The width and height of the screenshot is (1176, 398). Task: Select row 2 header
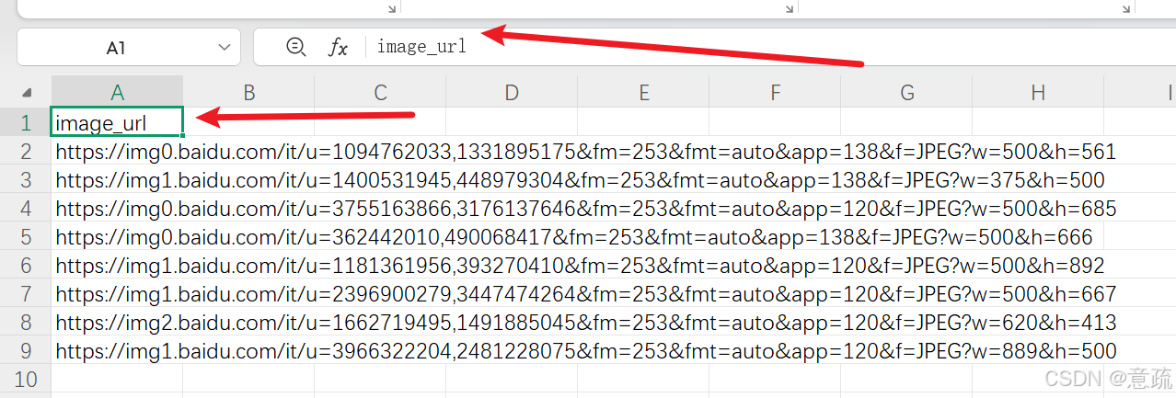26,151
